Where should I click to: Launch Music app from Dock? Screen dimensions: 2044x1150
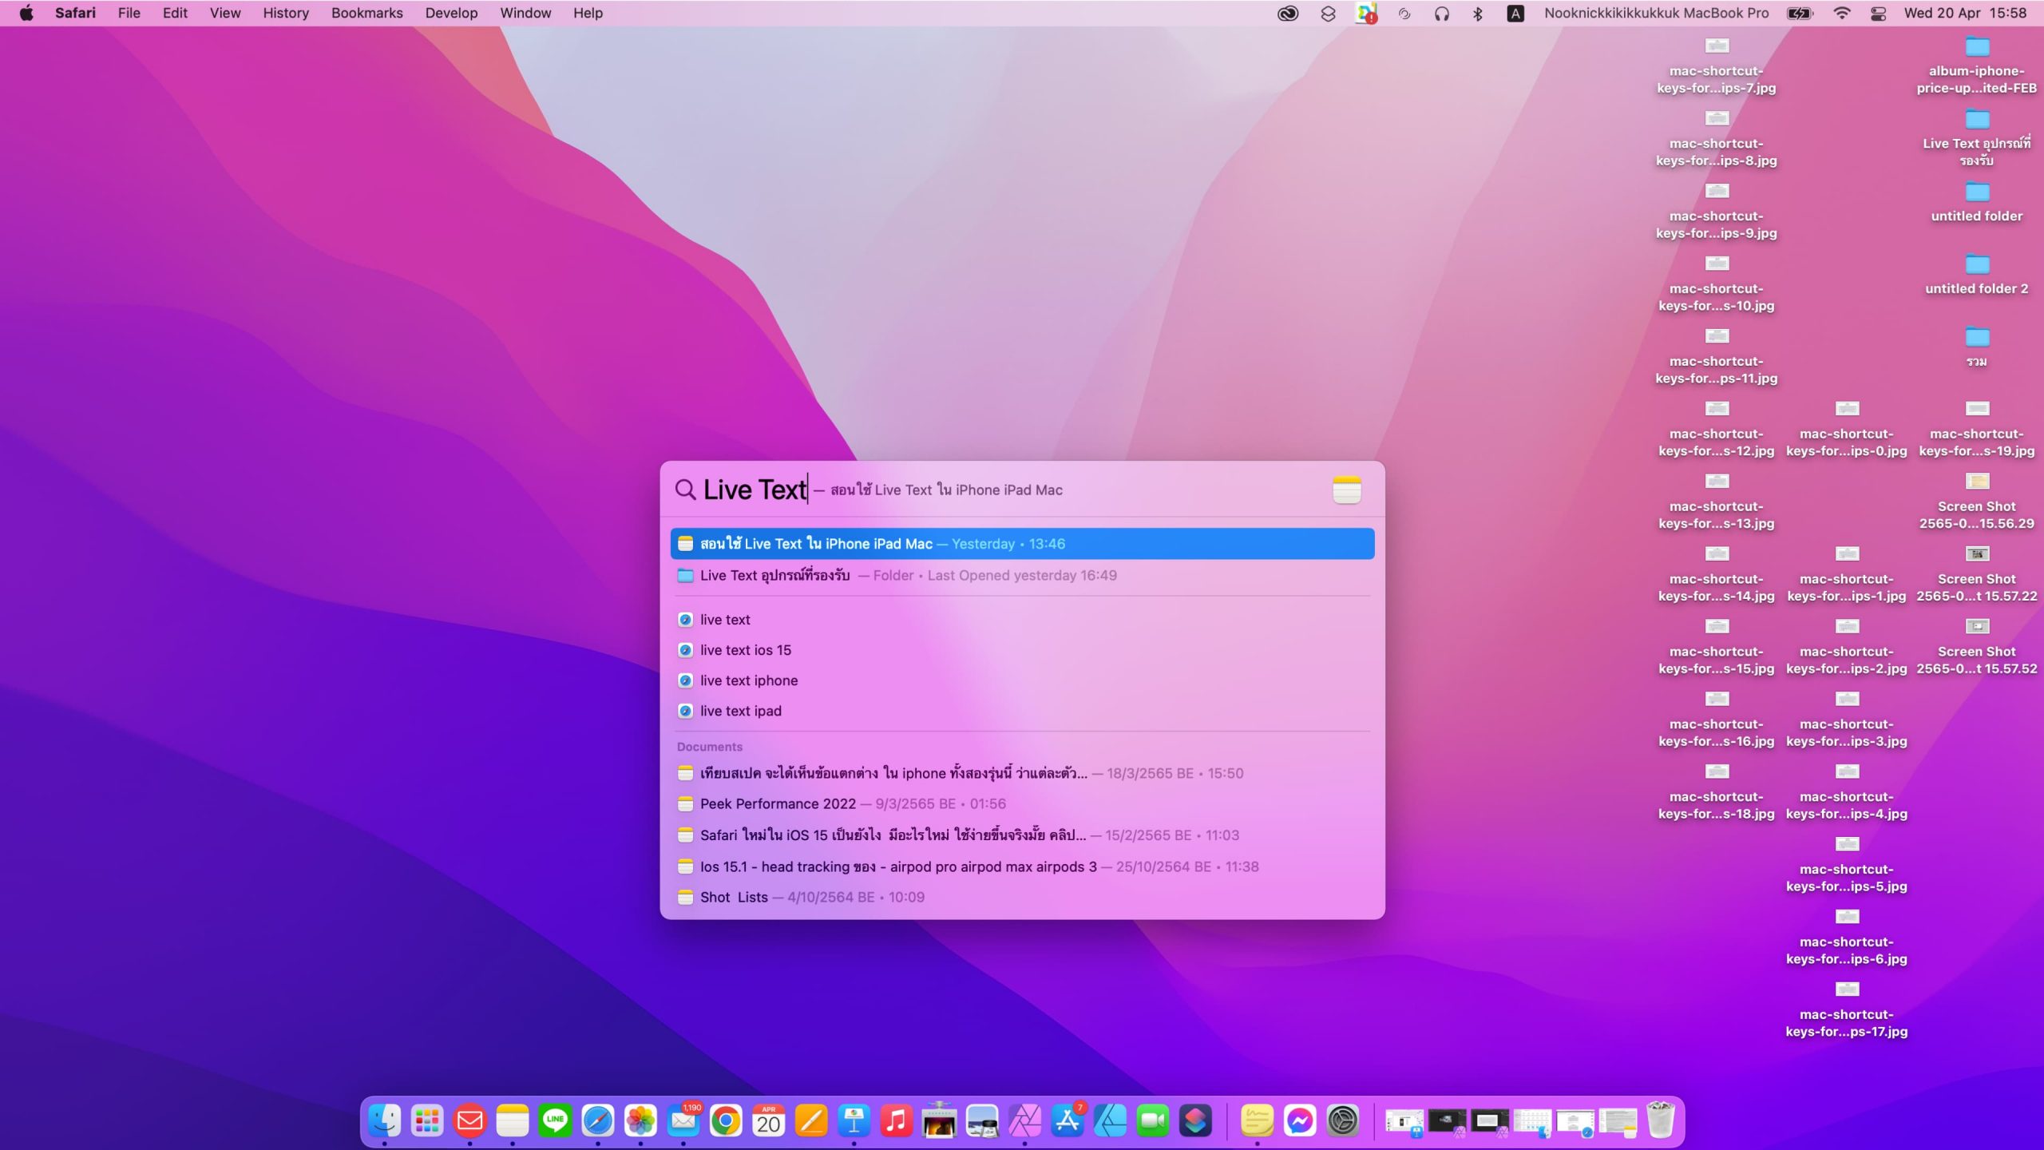coord(897,1121)
